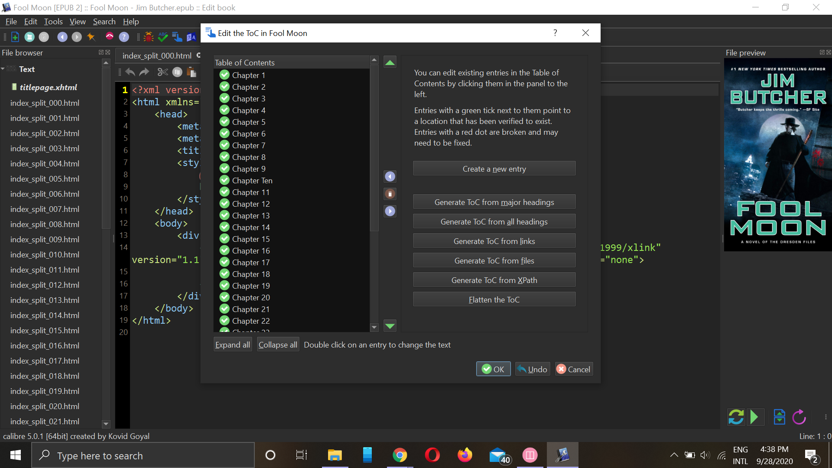Click the orange pin checkpoint icon
Screen dimensions: 832x468
(91, 37)
